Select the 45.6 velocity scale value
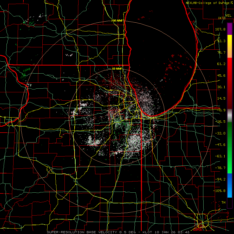This screenshot has height=234, width=234. [221, 75]
